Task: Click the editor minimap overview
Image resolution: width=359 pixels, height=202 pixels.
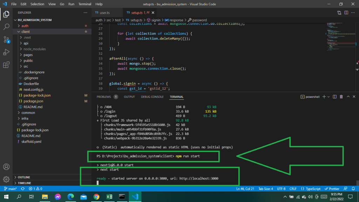Action: click(x=341, y=36)
